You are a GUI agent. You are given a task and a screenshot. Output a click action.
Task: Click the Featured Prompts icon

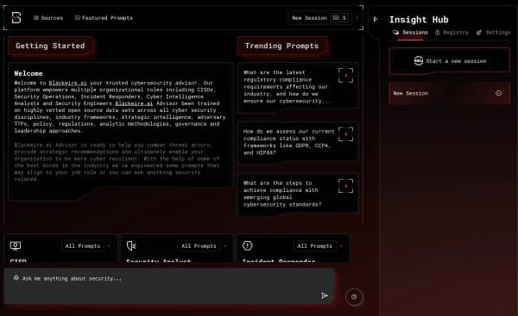[x=78, y=18]
